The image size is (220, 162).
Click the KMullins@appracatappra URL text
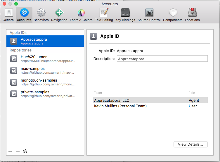48,61
